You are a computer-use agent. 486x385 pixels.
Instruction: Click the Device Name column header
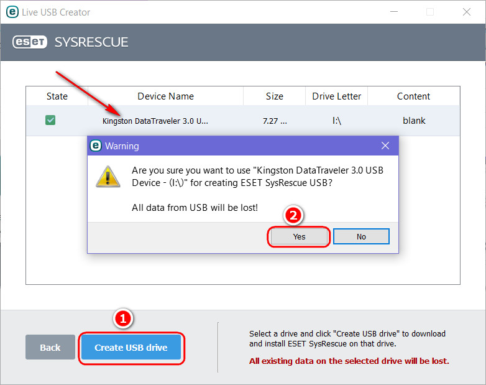point(165,96)
